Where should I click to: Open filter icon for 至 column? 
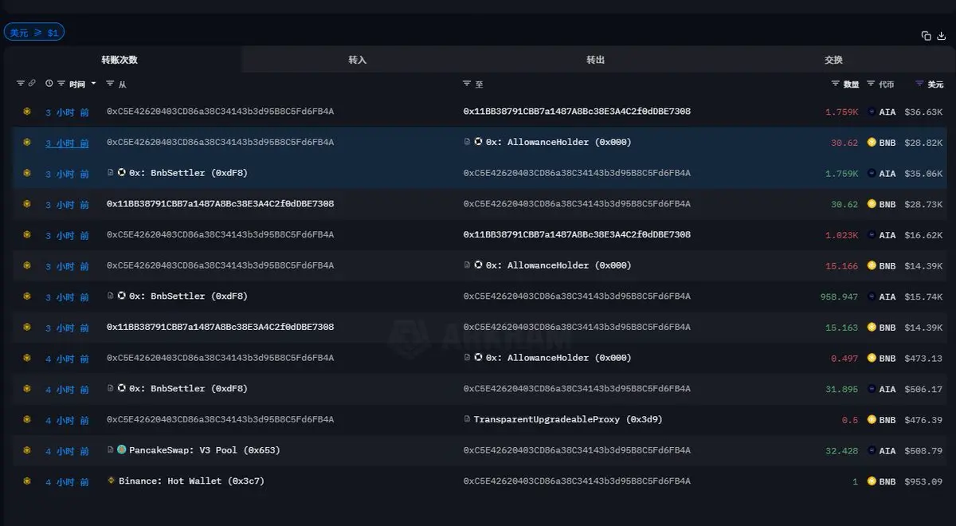(467, 83)
